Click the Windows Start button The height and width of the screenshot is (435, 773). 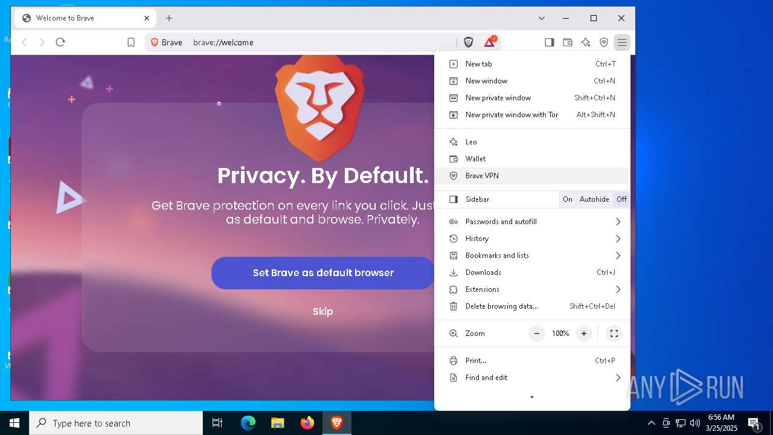pyautogui.click(x=14, y=423)
